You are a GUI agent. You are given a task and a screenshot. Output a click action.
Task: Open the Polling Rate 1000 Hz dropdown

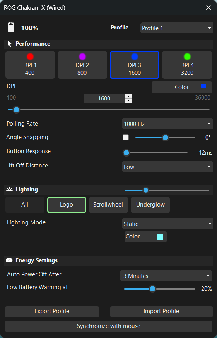coord(167,124)
